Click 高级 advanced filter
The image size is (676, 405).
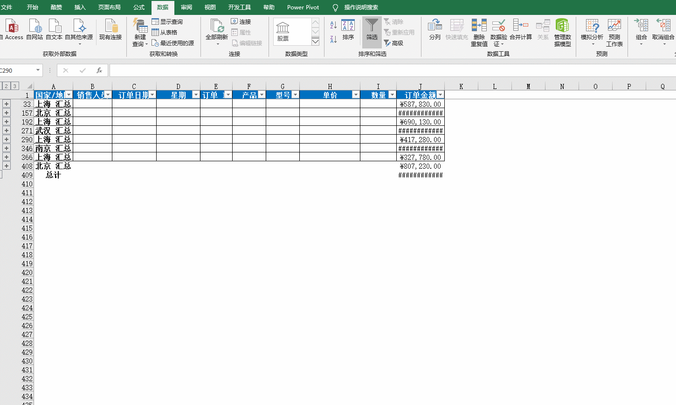[x=393, y=43]
